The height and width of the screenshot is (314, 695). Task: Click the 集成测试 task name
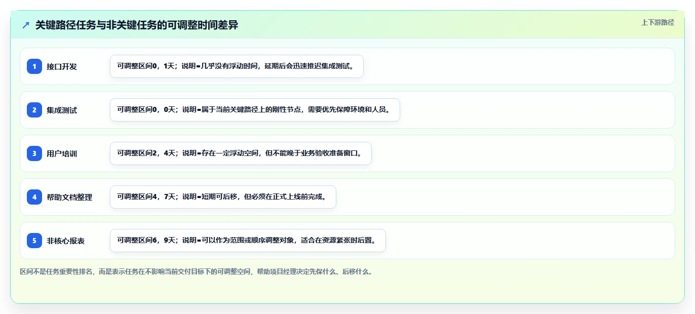[x=62, y=110]
